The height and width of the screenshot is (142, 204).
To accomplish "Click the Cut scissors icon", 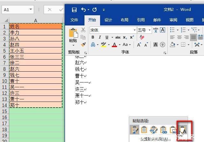I will tap(83, 30).
